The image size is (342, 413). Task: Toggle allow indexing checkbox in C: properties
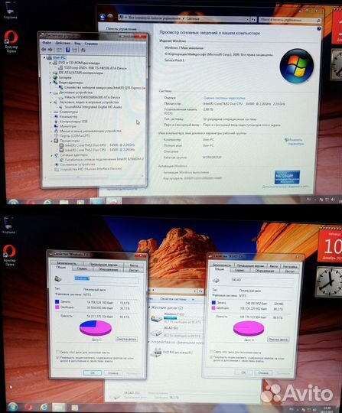pos(57,358)
